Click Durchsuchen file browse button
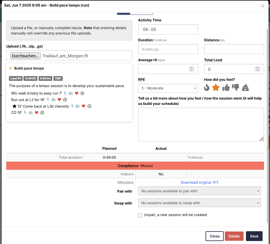270x244 pixels. [x=25, y=56]
